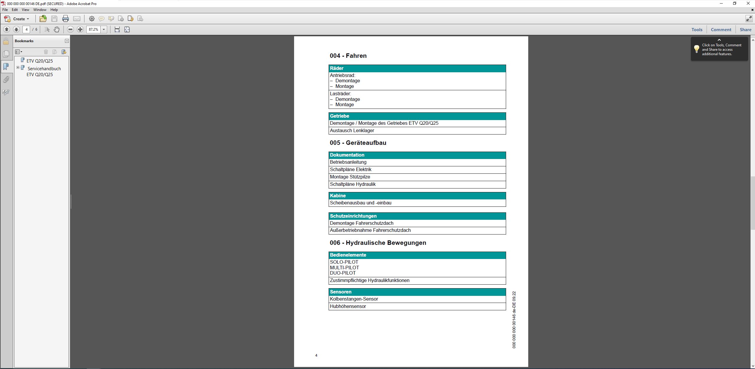Click the page number input field
This screenshot has width=755, height=369.
point(26,29)
